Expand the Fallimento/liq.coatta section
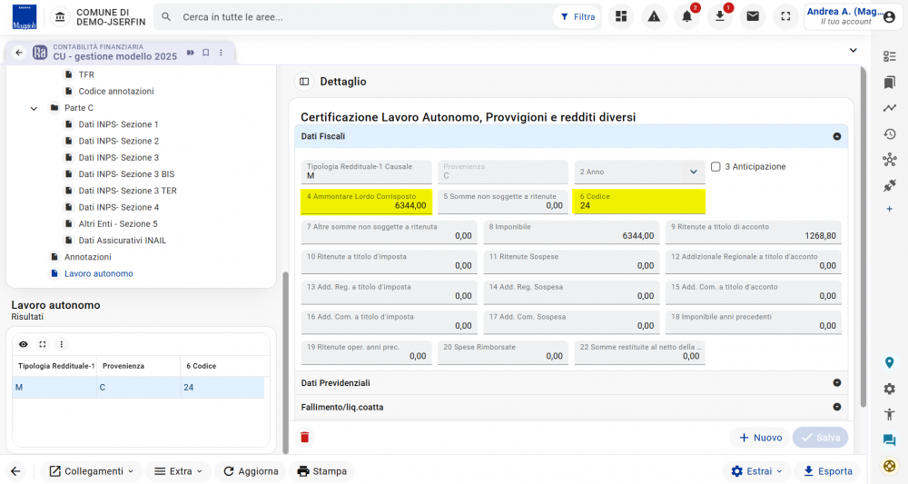The width and height of the screenshot is (908, 484). tap(837, 407)
